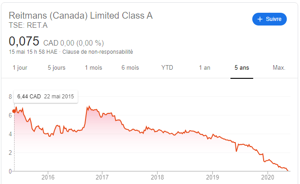Select the YTD range tab

[x=167, y=68]
